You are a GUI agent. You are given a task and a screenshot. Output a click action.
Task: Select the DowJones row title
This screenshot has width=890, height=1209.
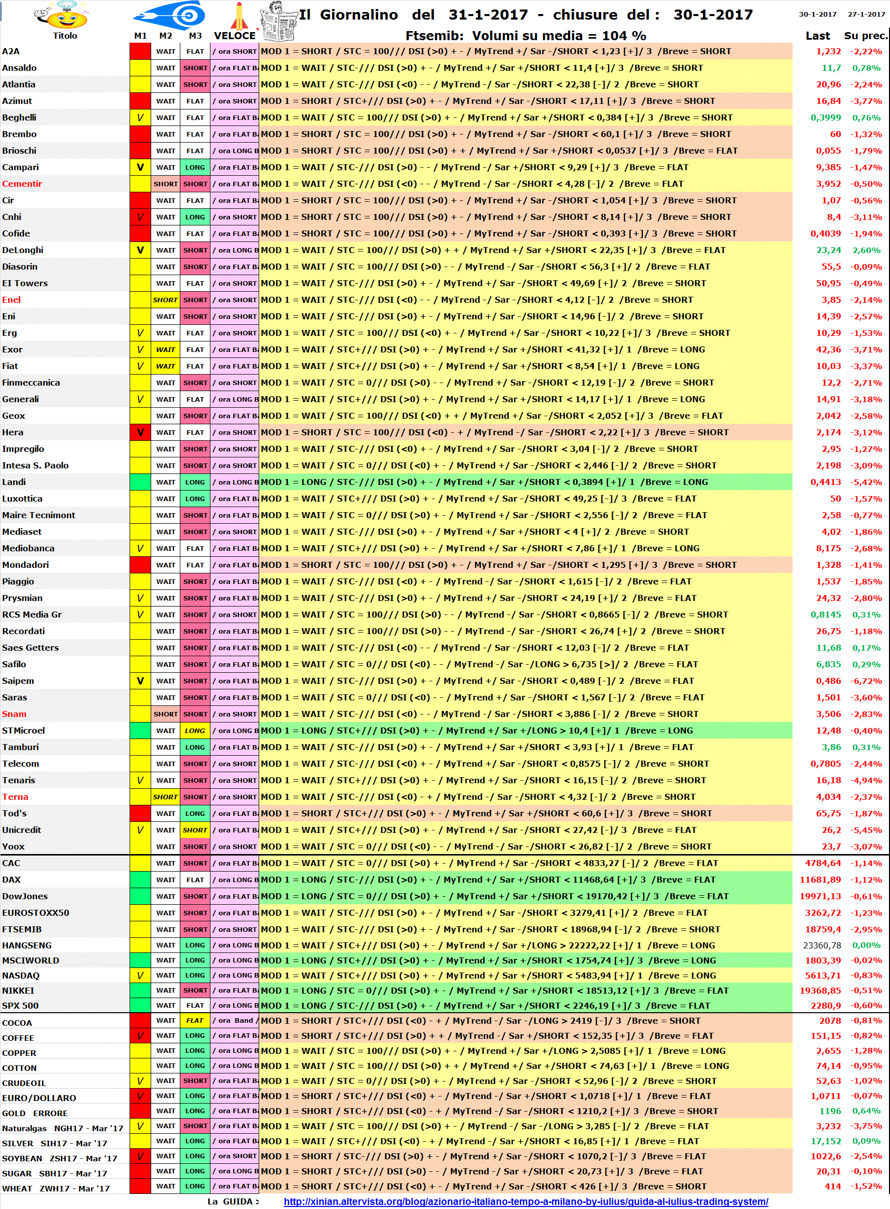click(25, 896)
